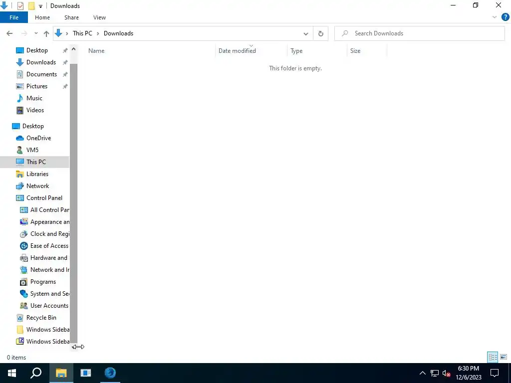
Task: Open the address bar history dropdown
Action: click(306, 33)
